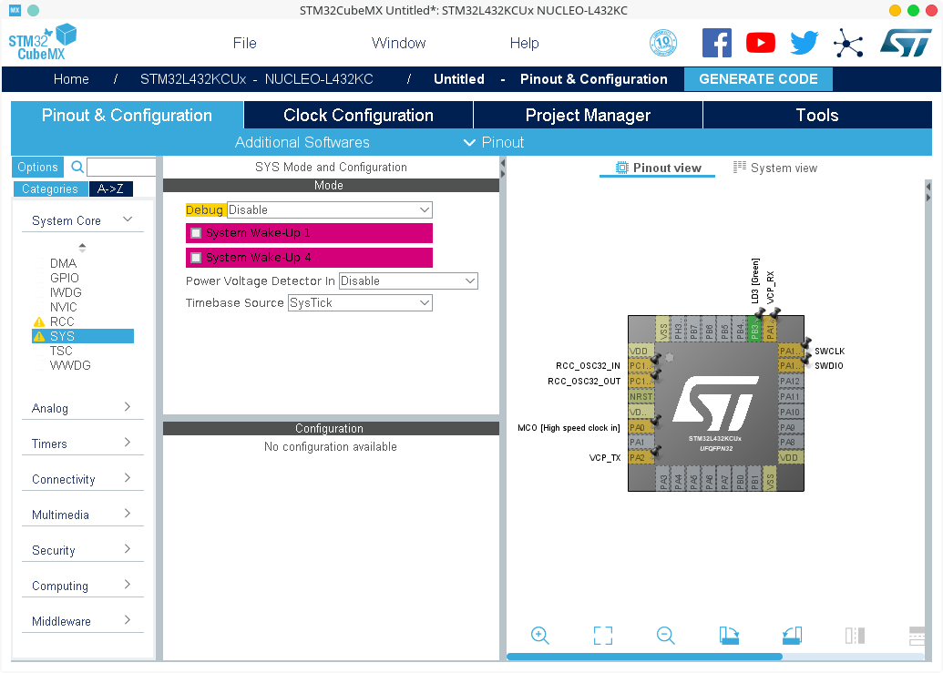
Task: Open the File menu
Action: (244, 44)
